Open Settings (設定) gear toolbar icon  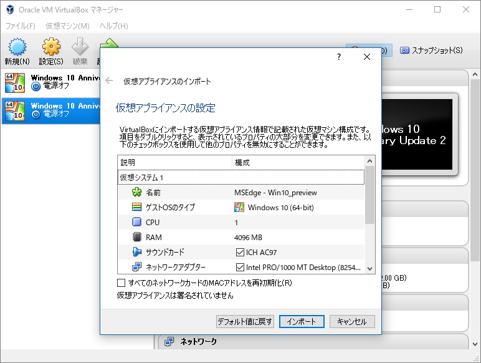point(51,46)
